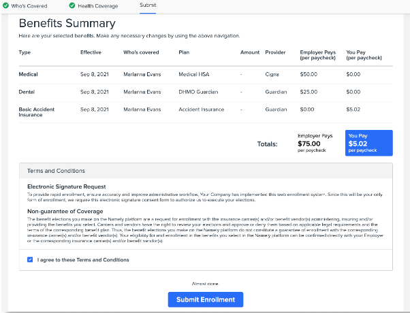Click the Submit Enrollment button
Screen dimensions: 410x313
coord(205,299)
